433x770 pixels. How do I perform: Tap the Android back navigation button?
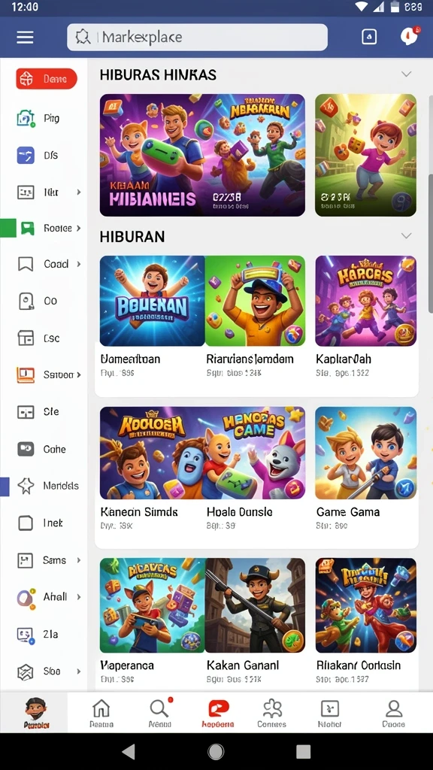128,751
